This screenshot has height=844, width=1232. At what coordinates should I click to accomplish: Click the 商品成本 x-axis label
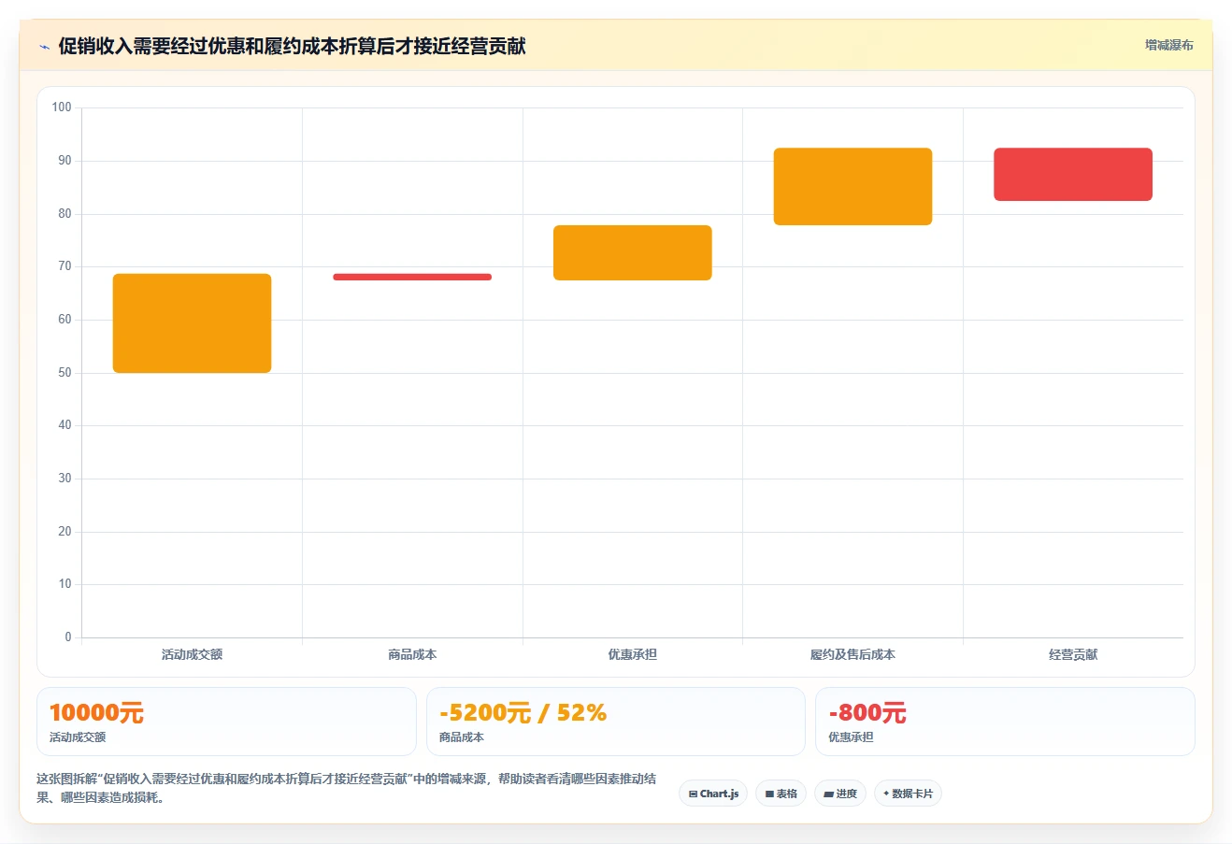(412, 654)
